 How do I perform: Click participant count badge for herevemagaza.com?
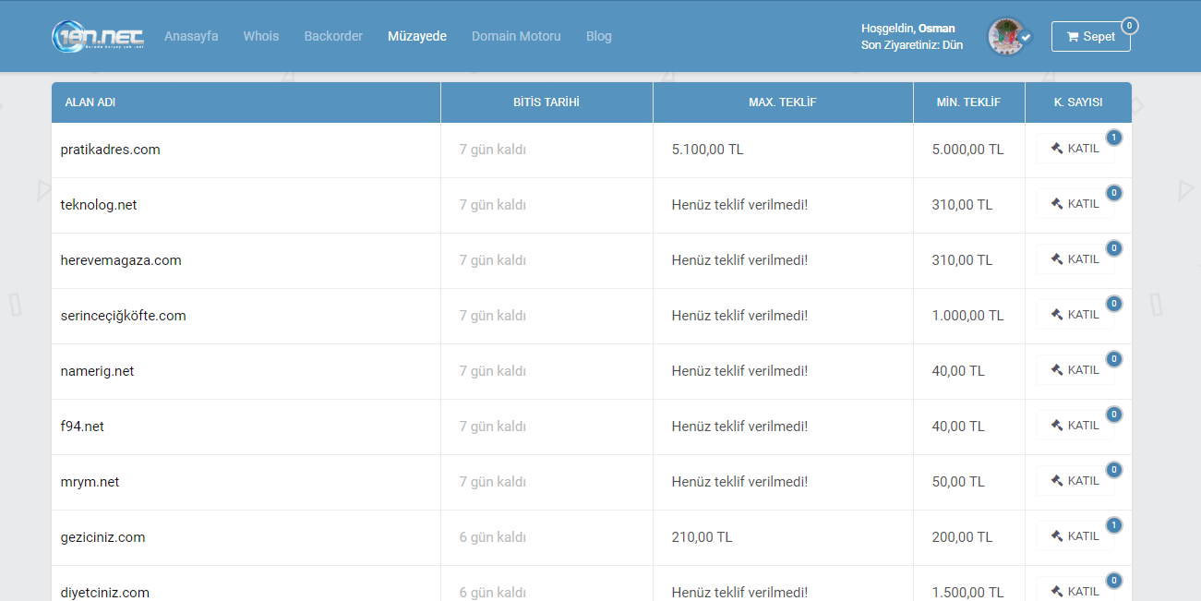(x=1114, y=248)
